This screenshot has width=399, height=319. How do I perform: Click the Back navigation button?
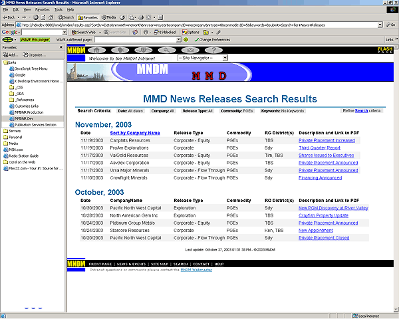click(x=9, y=17)
